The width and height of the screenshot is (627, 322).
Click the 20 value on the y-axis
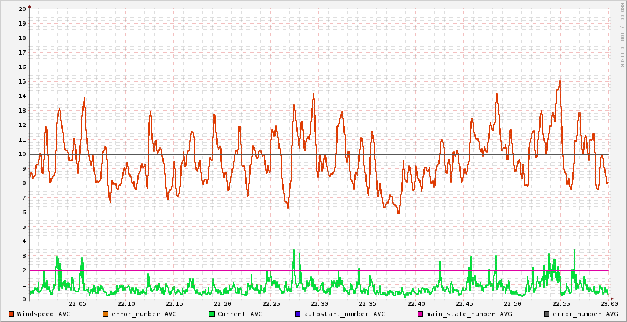point(22,9)
